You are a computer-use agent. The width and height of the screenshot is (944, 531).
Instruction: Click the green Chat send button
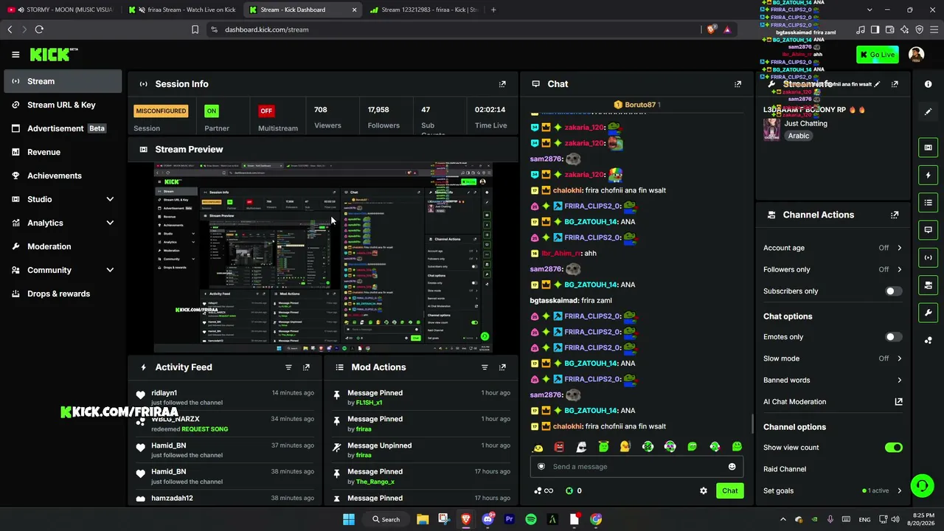[729, 490]
